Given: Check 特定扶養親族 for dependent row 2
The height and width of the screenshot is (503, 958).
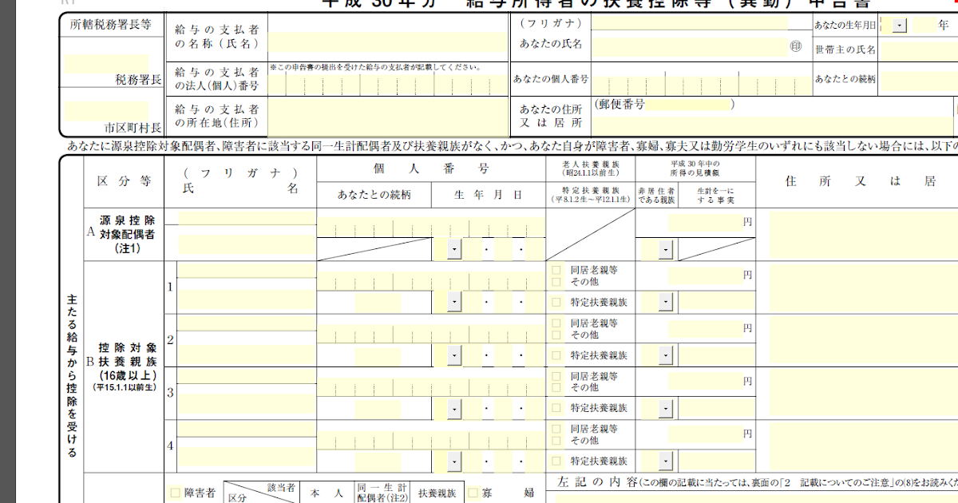Looking at the screenshot, I should [556, 355].
